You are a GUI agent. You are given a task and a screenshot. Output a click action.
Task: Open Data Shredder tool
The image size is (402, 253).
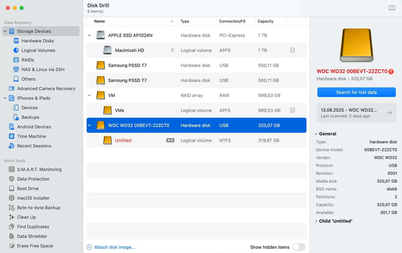pyautogui.click(x=32, y=236)
